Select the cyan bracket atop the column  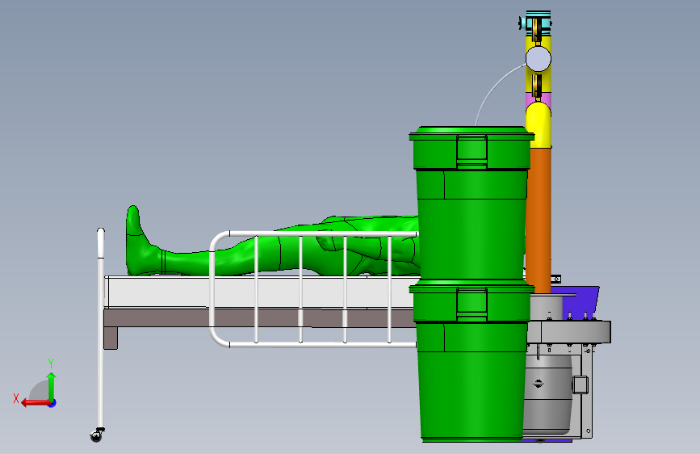pos(536,22)
